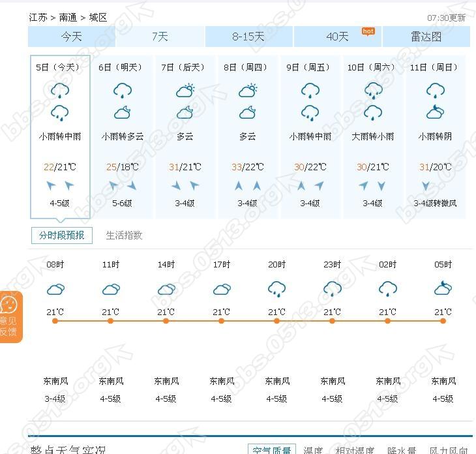The image size is (476, 454).
Task: Click the 11日 daytime rain icon
Action: 436,91
